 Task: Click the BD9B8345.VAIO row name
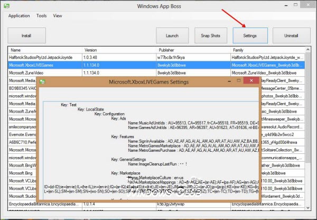(22, 88)
